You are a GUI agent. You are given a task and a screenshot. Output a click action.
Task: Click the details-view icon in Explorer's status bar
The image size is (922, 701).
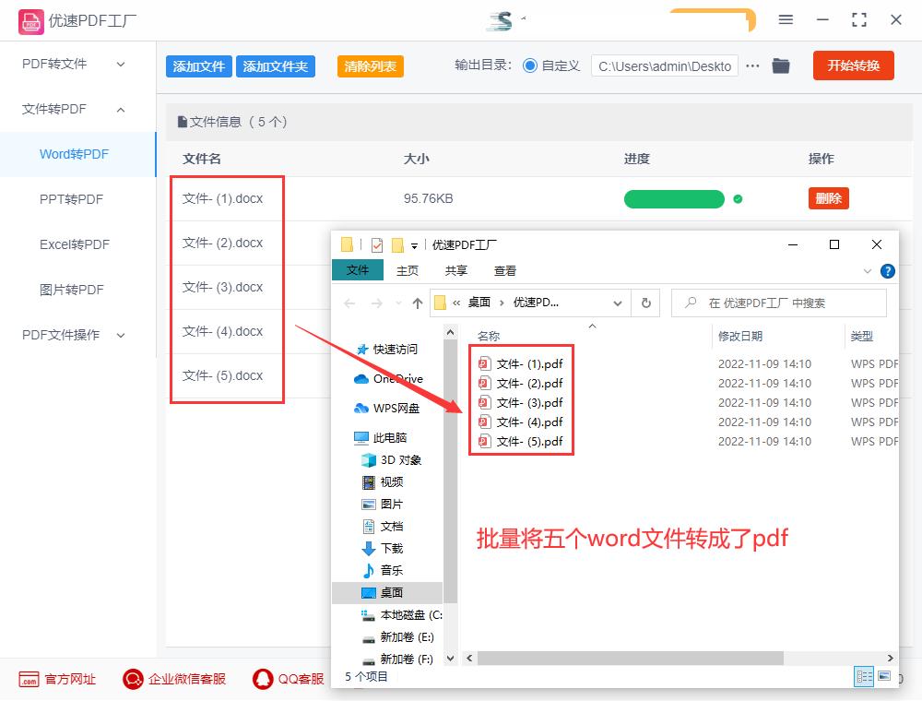[864, 676]
